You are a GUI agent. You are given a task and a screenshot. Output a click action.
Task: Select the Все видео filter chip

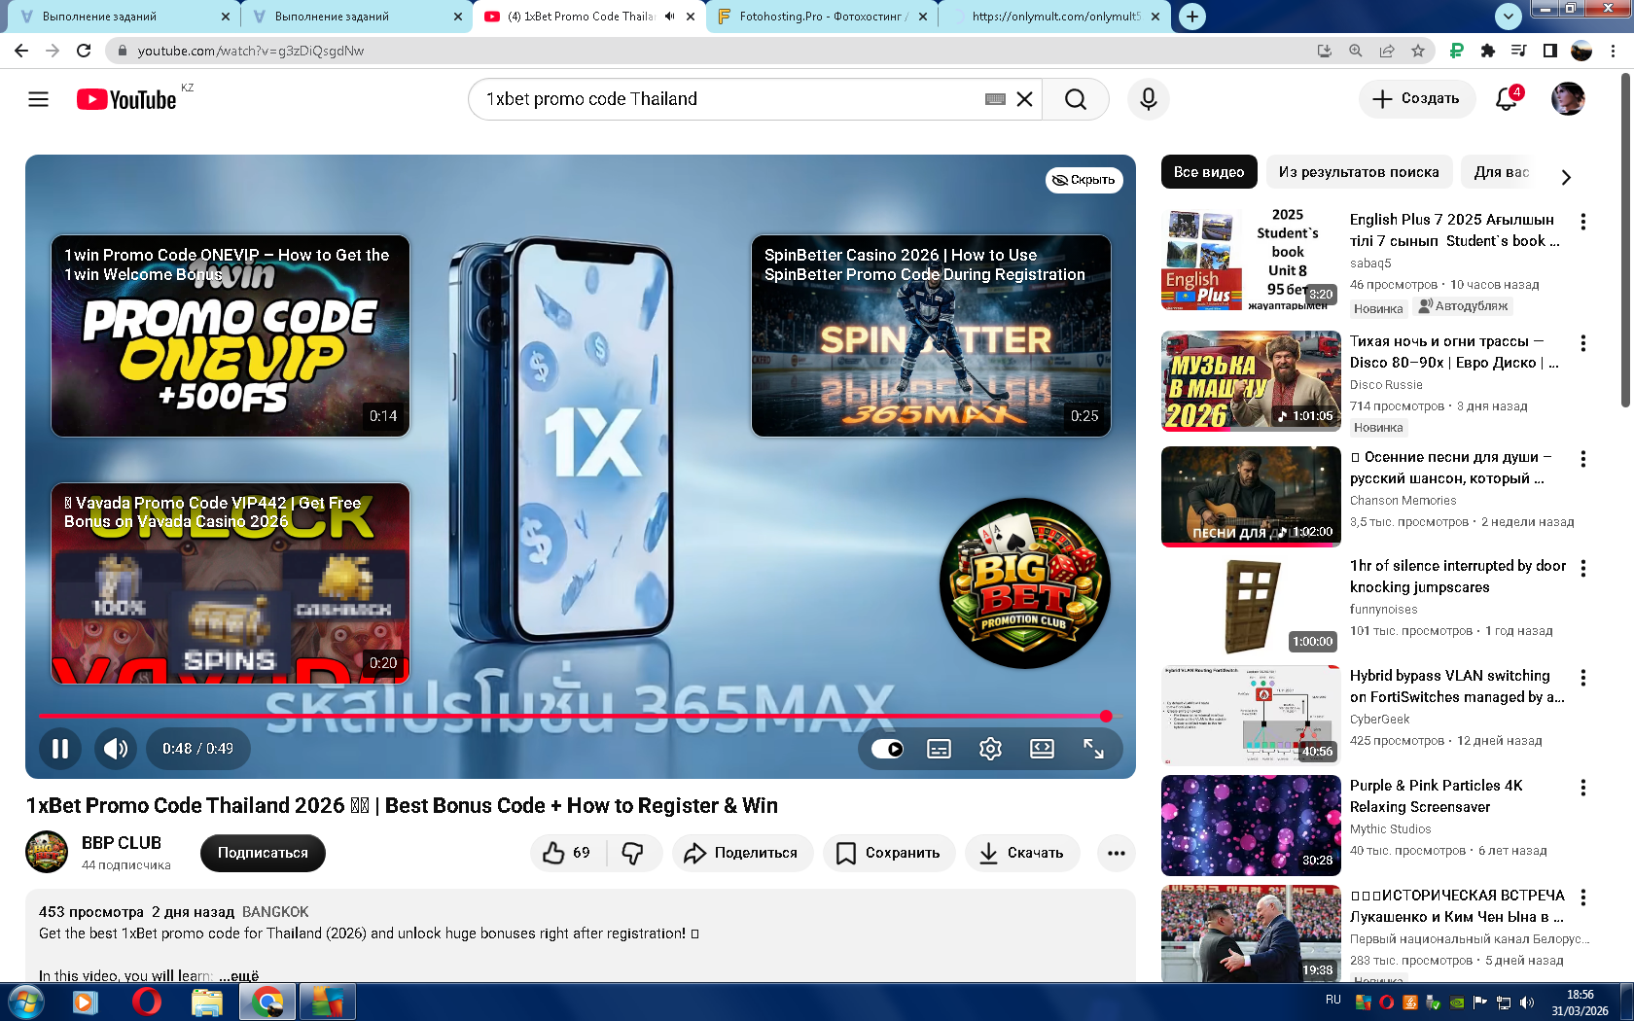(1209, 172)
